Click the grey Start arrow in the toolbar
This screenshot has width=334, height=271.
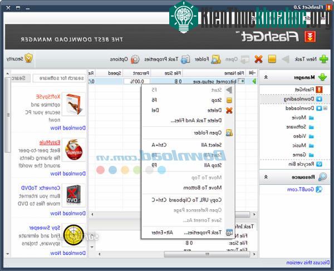(x=286, y=59)
